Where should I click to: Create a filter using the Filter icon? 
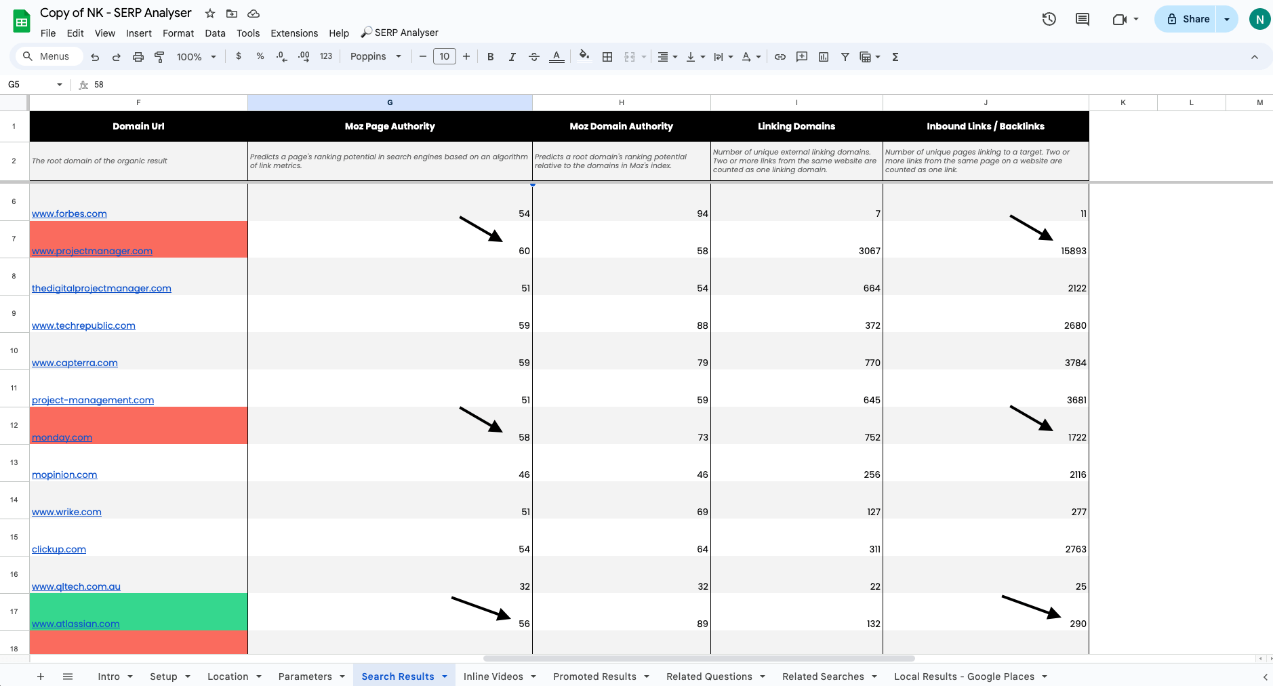pos(845,57)
